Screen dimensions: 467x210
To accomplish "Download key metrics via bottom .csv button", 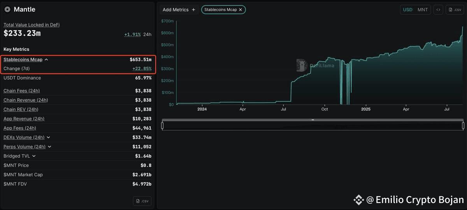I will pyautogui.click(x=142, y=201).
